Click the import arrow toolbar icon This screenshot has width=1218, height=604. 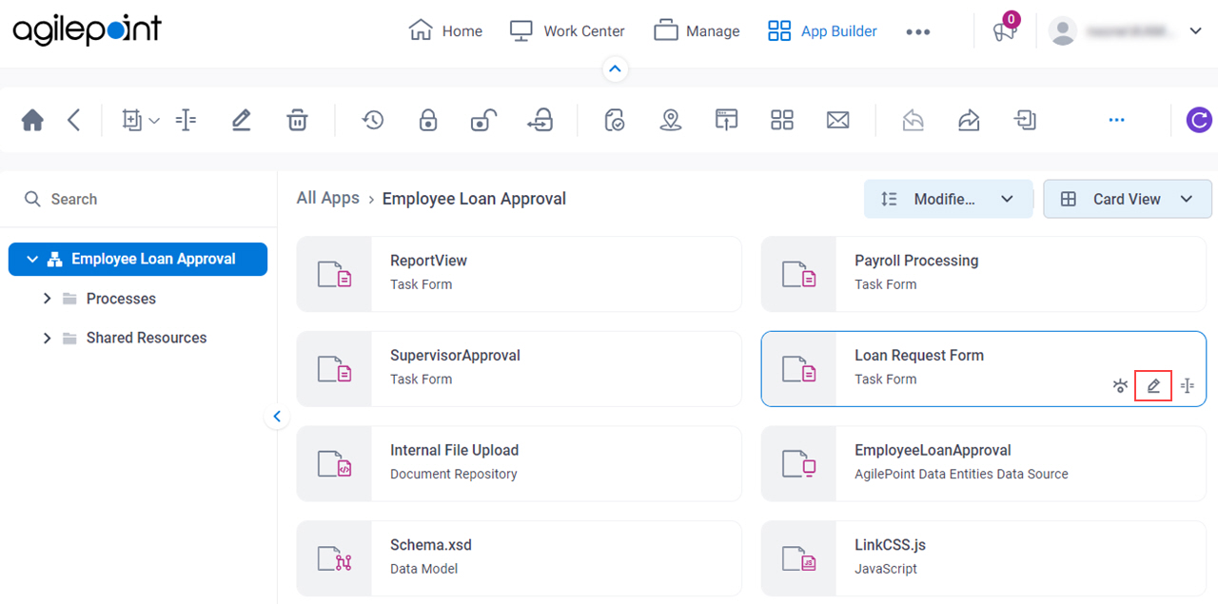pyautogui.click(x=913, y=120)
